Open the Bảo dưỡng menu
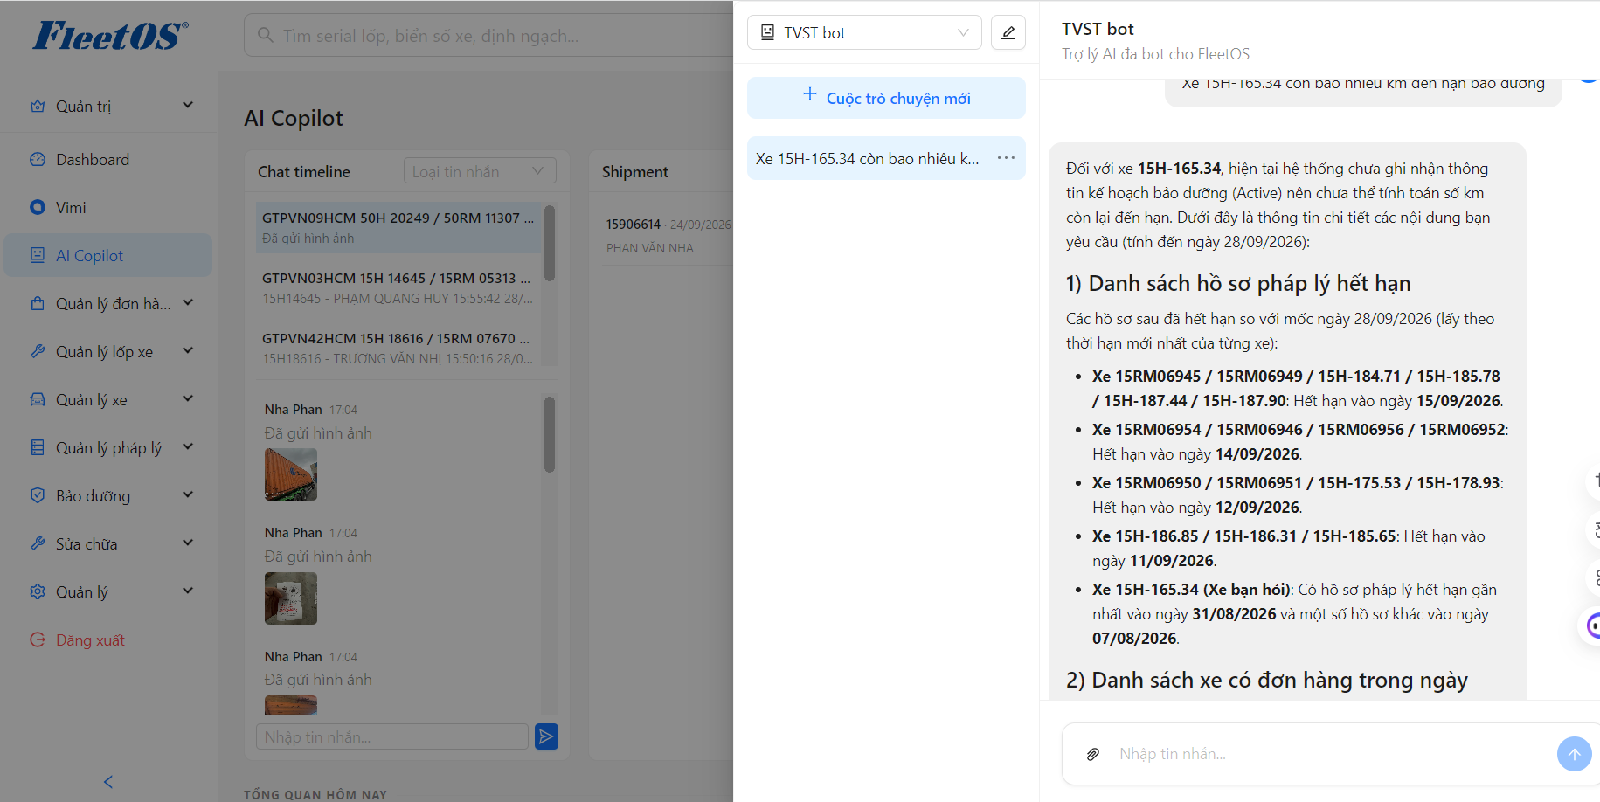Image resolution: width=1600 pixels, height=802 pixels. (x=108, y=495)
